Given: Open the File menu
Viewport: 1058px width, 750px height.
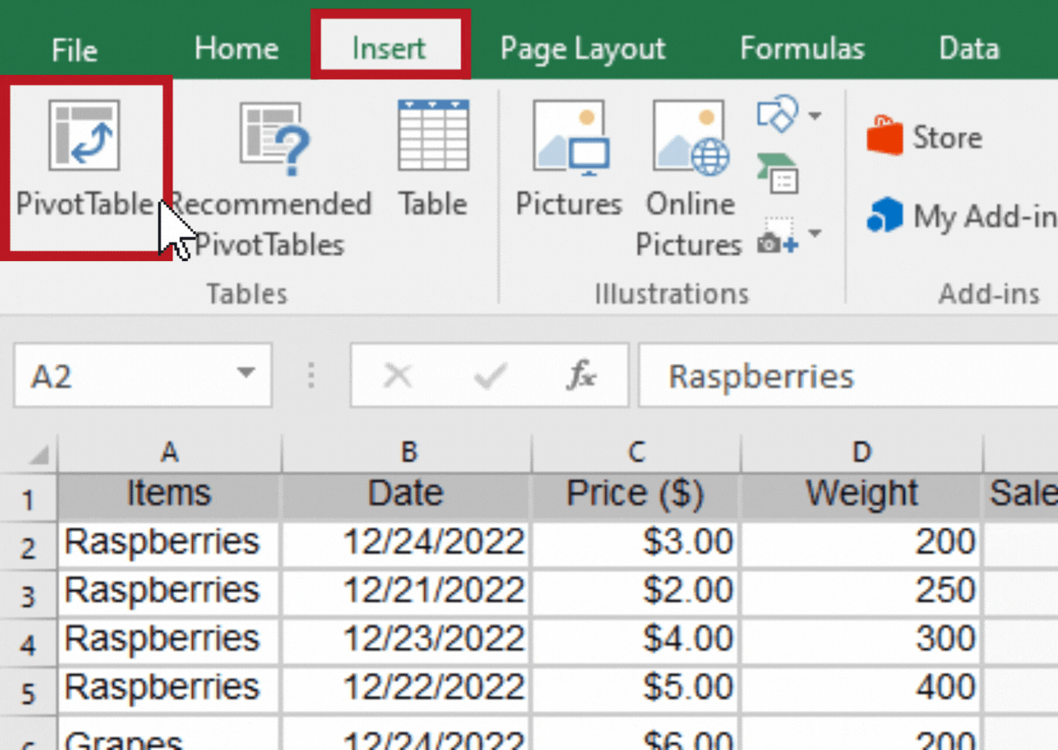Looking at the screenshot, I should click(x=73, y=48).
